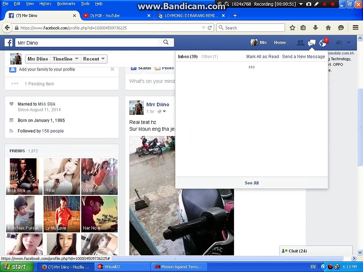Open the Mrr profile link in header

coord(259,43)
